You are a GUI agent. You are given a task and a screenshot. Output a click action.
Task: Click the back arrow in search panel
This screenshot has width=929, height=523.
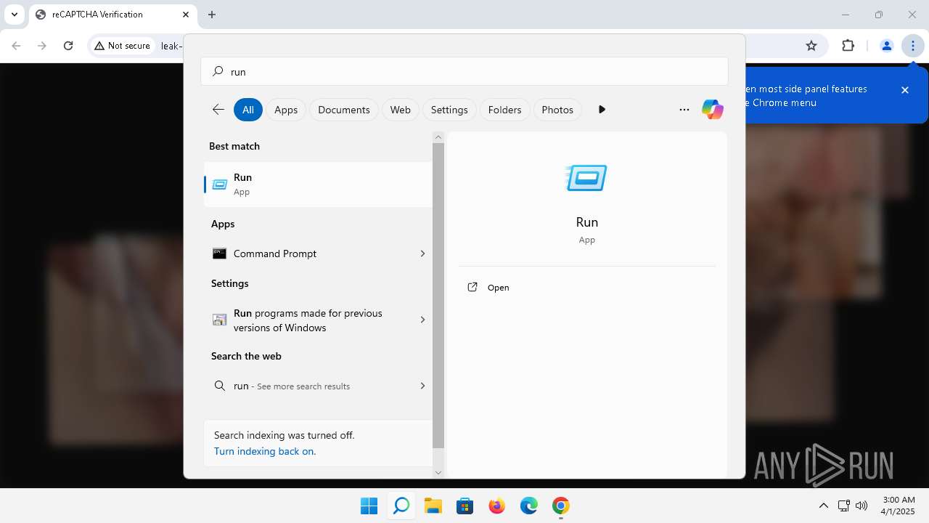point(218,110)
